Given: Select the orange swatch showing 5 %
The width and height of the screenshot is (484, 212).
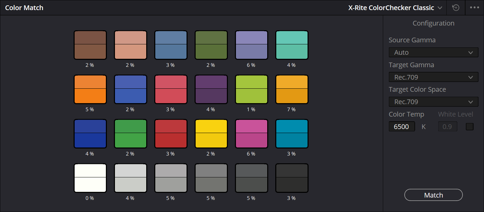Looking at the screenshot, I should click(x=90, y=89).
